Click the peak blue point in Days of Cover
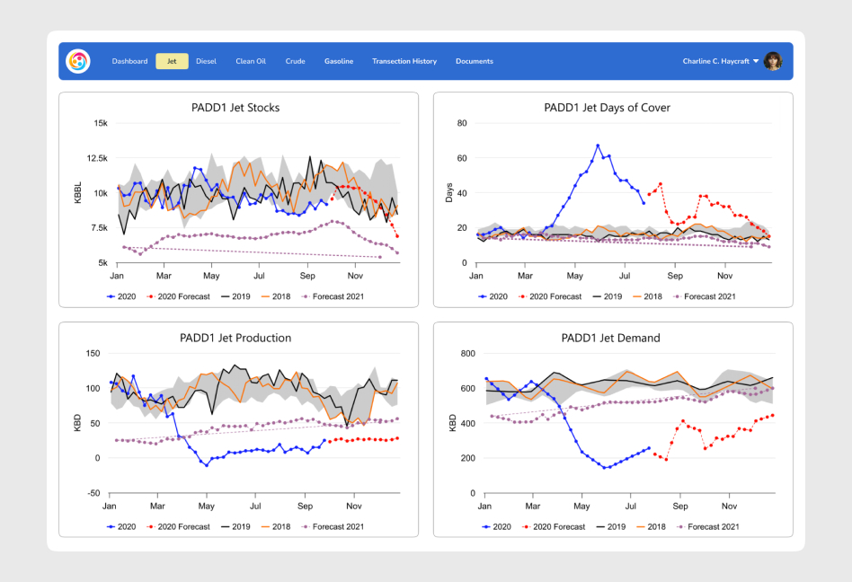This screenshot has height=582, width=852. tap(598, 145)
